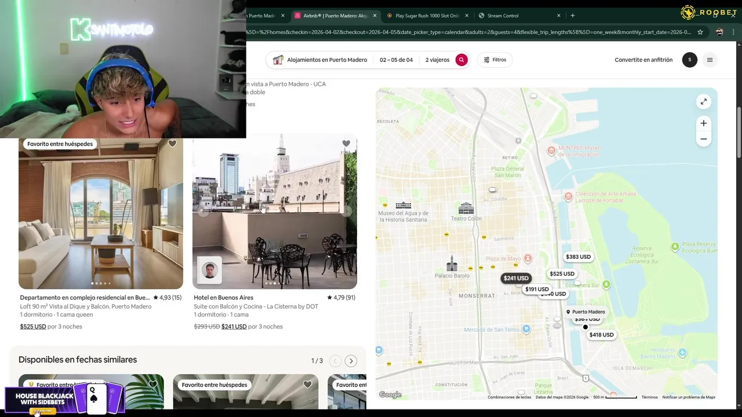Click the 2 viajeros guests field
Image resolution: width=742 pixels, height=417 pixels.
click(437, 60)
